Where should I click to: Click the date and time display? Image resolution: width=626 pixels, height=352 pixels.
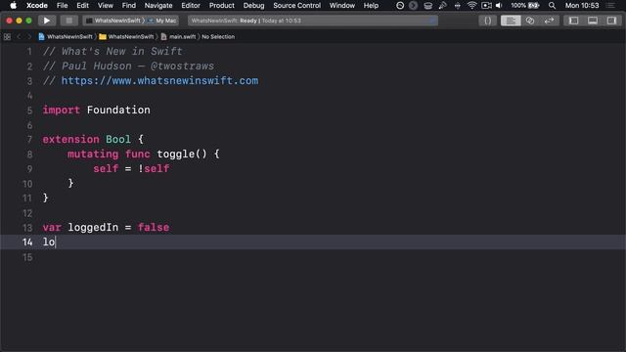click(582, 5)
